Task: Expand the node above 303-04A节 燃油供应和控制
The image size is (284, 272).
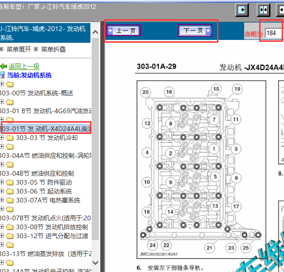Action: point(1,147)
